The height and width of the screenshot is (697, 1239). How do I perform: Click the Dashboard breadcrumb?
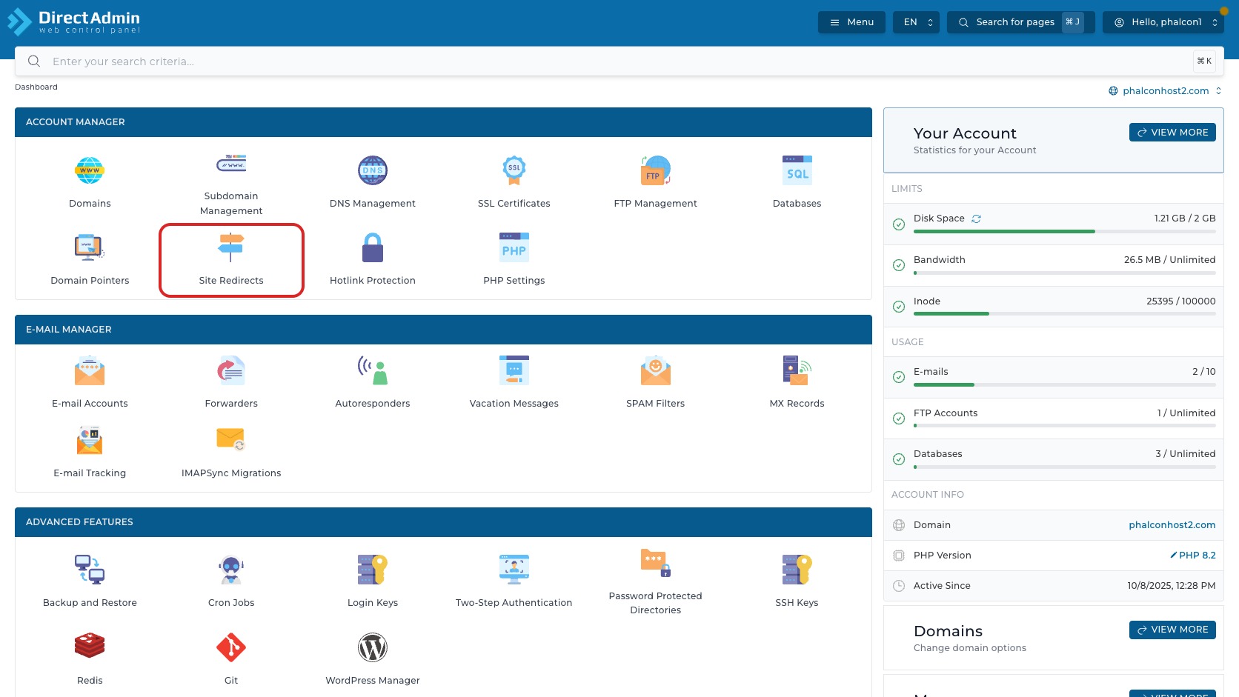point(36,87)
